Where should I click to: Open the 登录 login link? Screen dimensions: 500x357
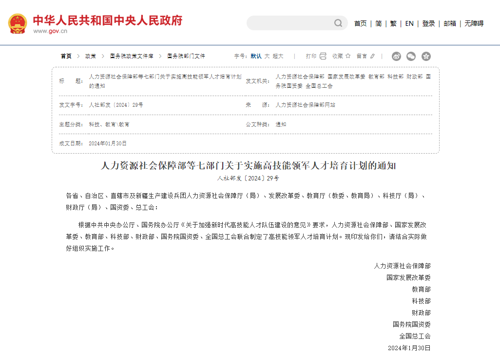tap(428, 23)
